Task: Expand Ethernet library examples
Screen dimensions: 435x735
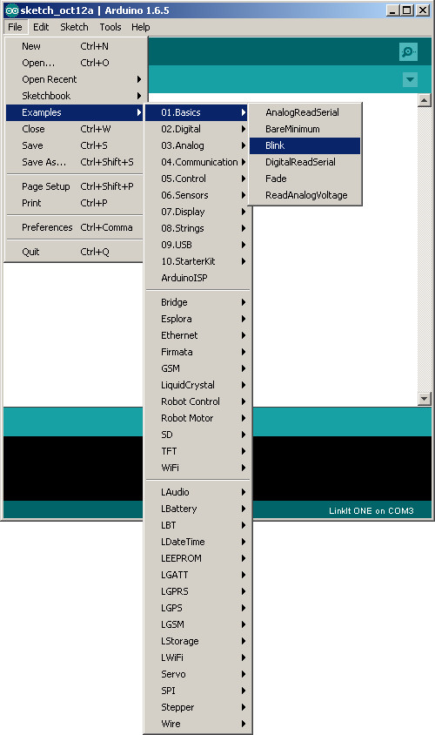Action: [x=197, y=335]
